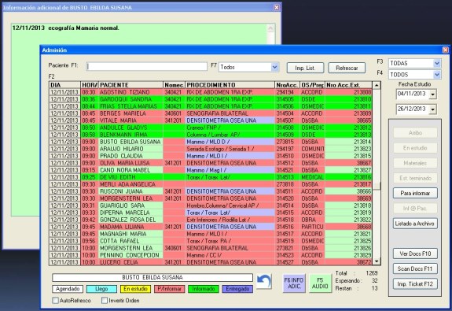Select patient PENNINO CONCEPCION

pyautogui.click(x=130, y=255)
